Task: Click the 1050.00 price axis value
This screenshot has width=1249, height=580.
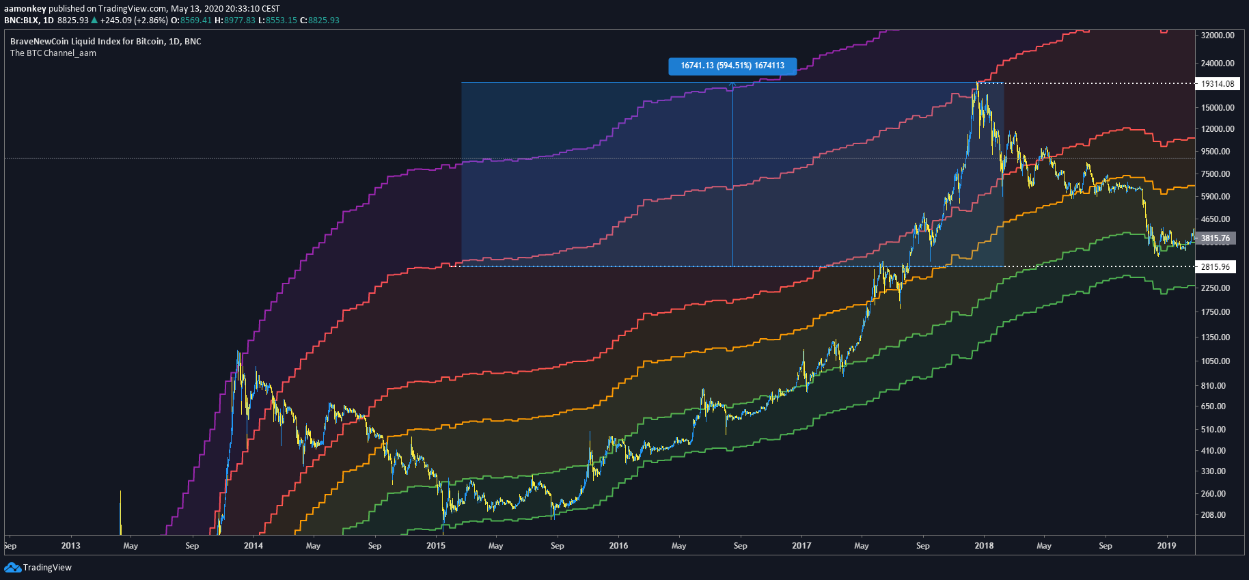Action: pyautogui.click(x=1216, y=361)
